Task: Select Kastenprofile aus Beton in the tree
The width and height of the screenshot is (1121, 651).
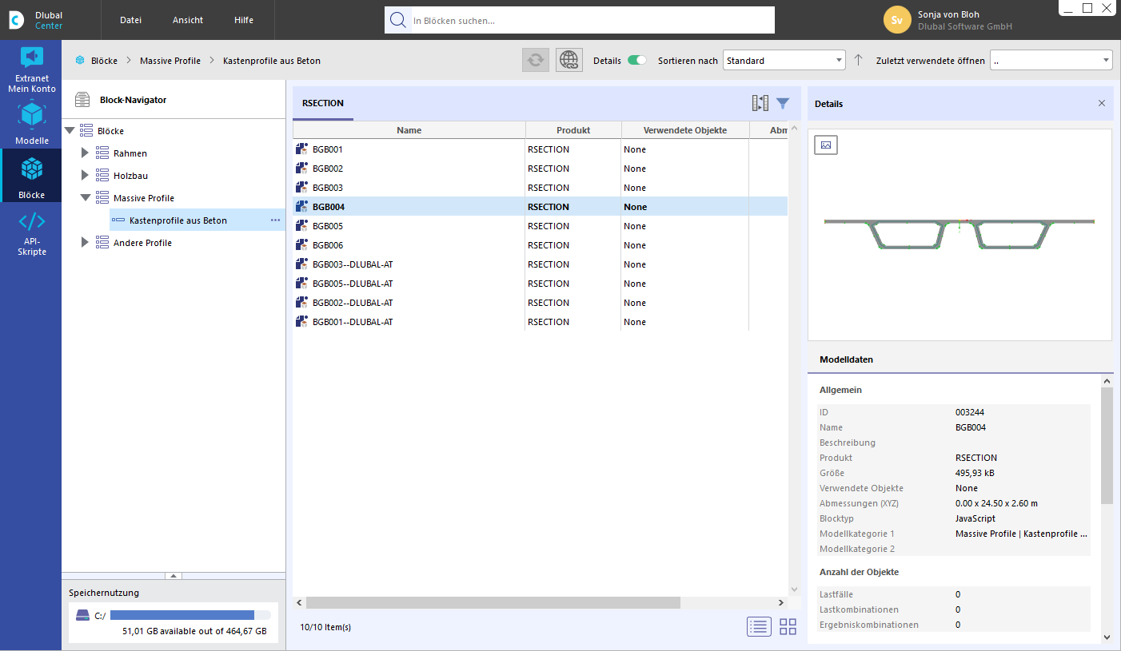Action: click(178, 220)
